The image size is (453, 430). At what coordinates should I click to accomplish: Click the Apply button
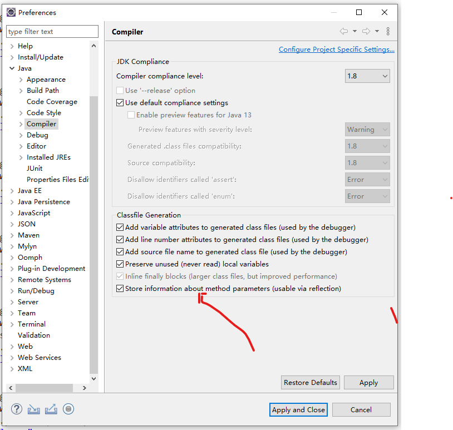tap(368, 382)
